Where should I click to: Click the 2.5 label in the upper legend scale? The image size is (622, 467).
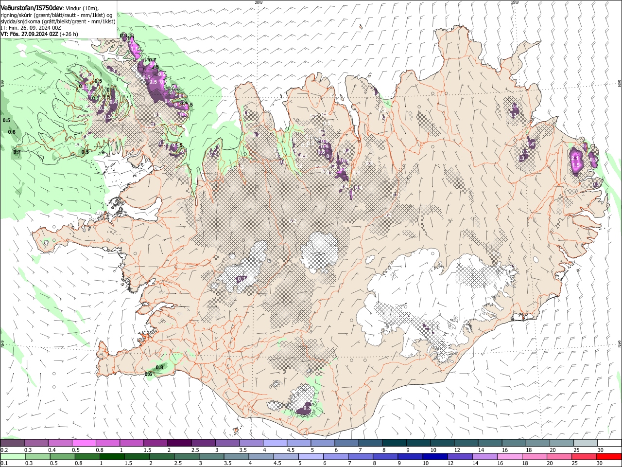(195, 450)
